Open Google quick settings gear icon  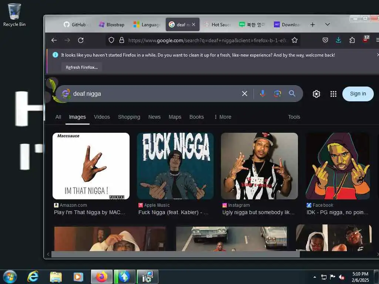pos(316,94)
